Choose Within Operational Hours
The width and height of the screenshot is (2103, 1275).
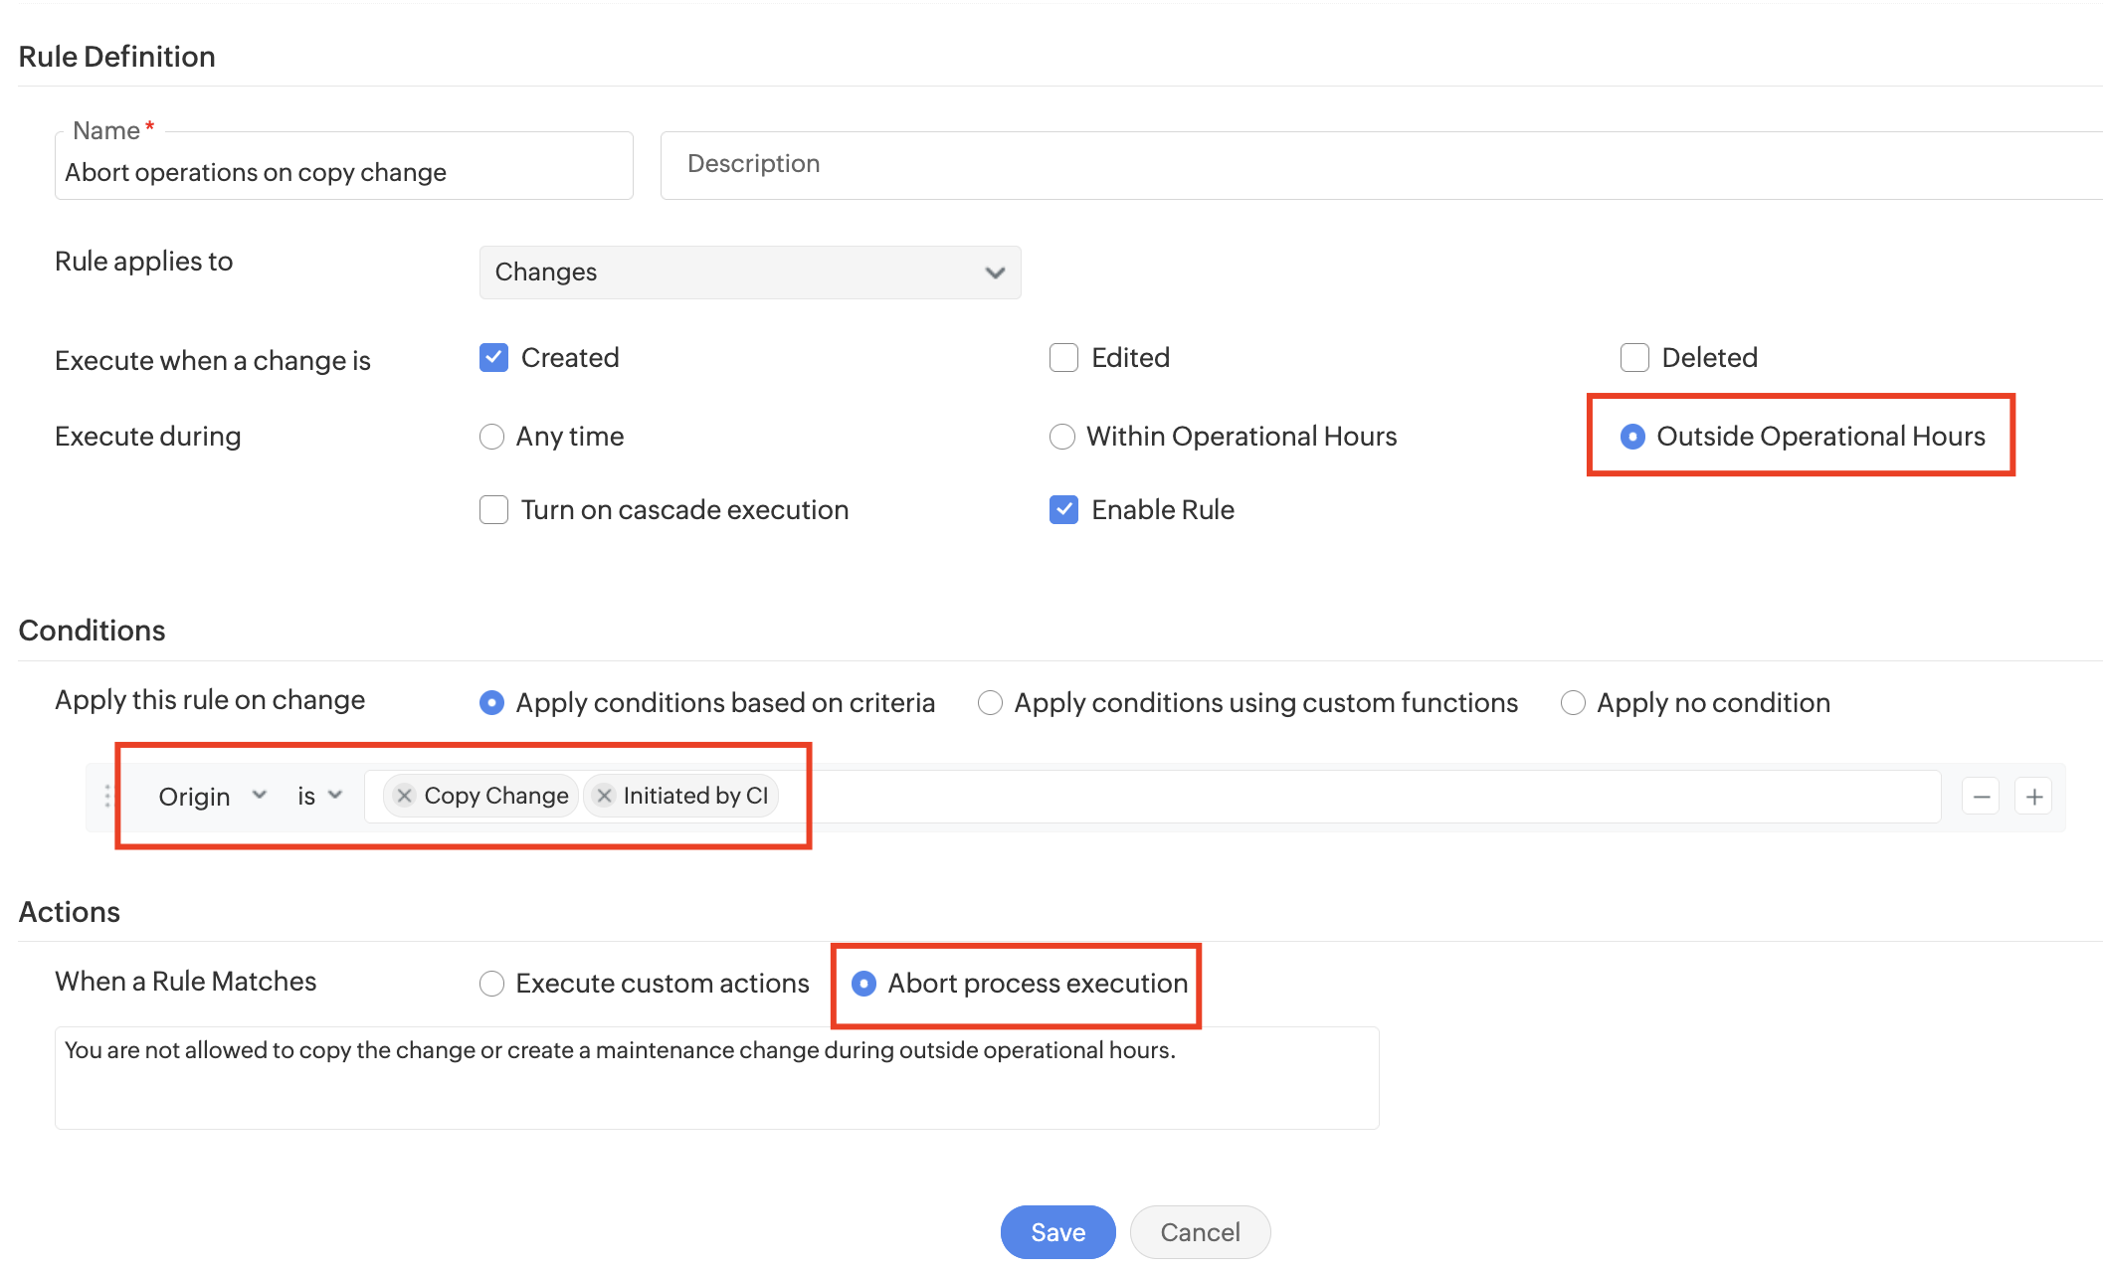click(1061, 437)
